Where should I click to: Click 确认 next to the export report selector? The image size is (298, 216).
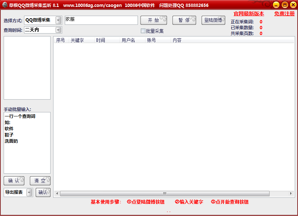coord(43,192)
